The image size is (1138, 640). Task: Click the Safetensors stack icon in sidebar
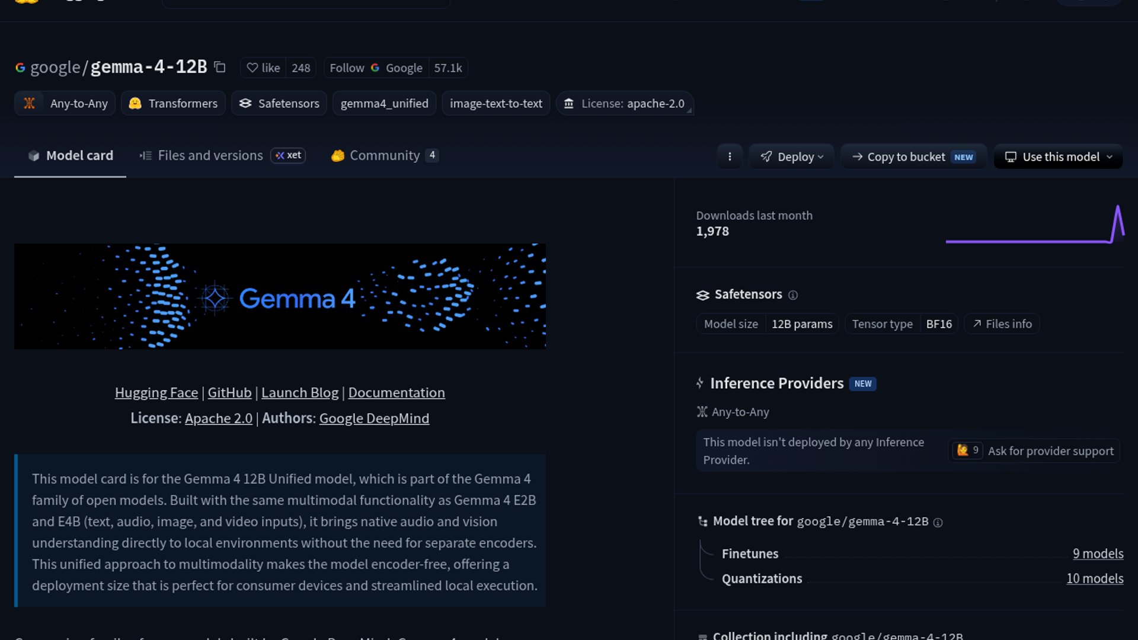[x=703, y=295]
